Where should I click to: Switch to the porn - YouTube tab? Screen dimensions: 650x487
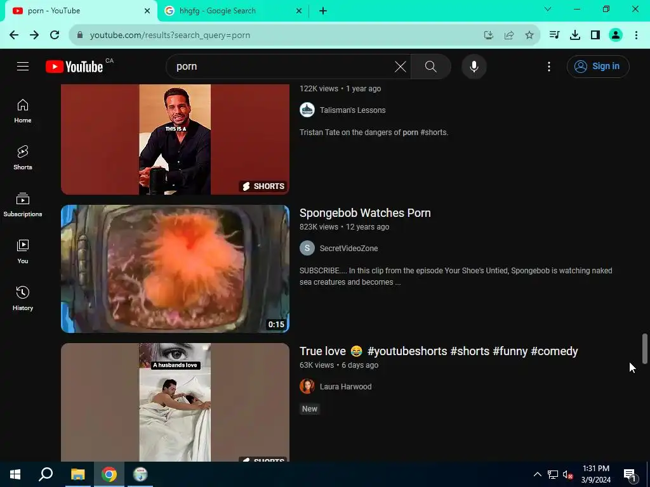click(79, 11)
